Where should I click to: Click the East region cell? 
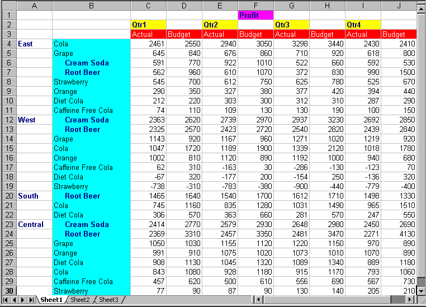34,44
